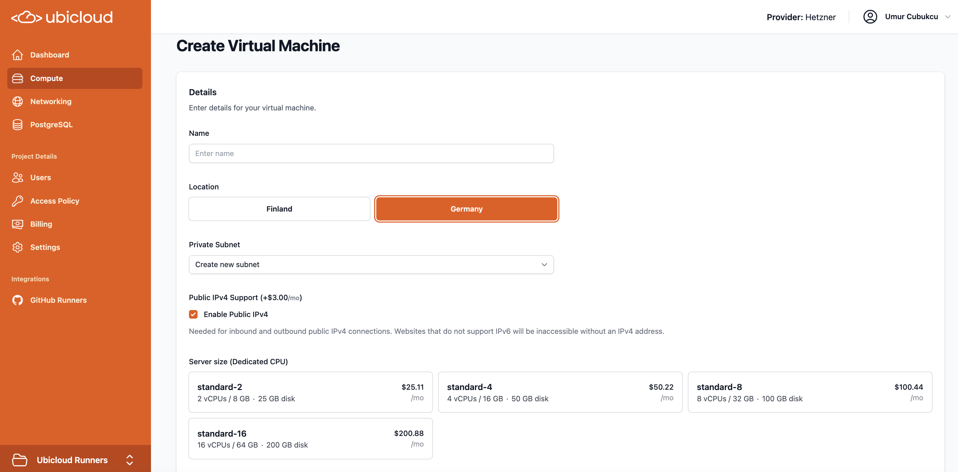Image resolution: width=958 pixels, height=472 pixels.
Task: Click the Settings gear icon
Action: [x=18, y=247]
